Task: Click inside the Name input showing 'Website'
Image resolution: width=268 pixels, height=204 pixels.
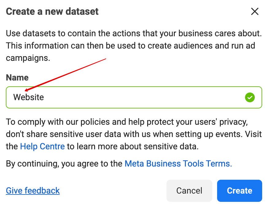Action: pyautogui.click(x=123, y=97)
